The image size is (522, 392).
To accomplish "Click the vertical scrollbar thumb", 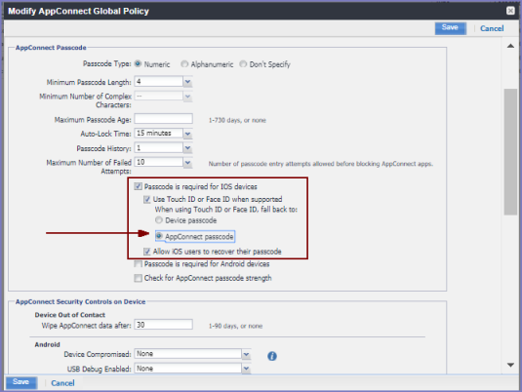I will (510, 152).
